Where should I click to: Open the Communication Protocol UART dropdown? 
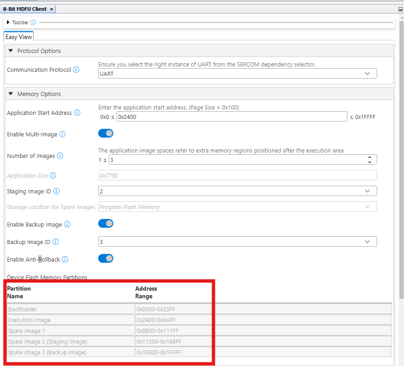tap(237, 74)
